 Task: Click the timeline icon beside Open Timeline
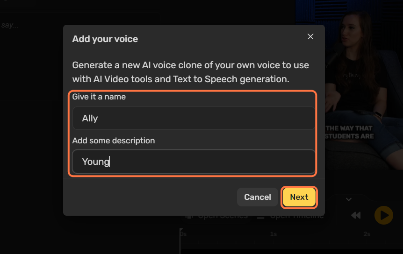tap(260, 217)
